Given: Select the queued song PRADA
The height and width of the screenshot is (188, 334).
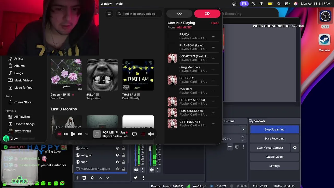Looking at the screenshot, I should point(193,36).
